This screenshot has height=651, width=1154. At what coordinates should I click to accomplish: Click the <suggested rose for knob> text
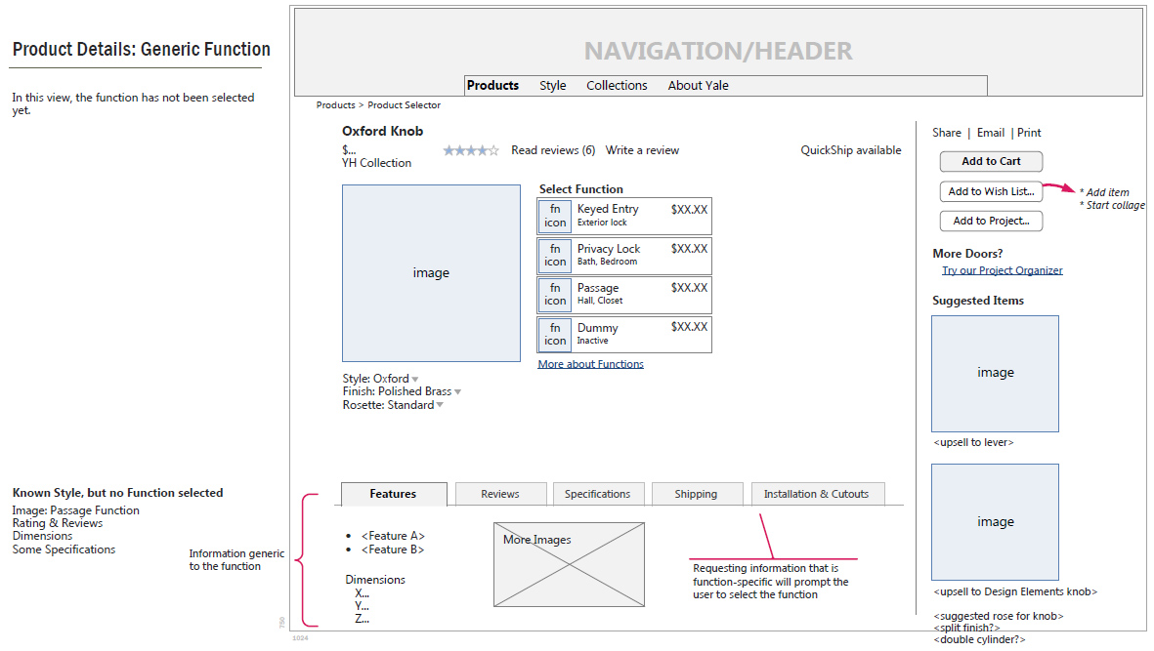tap(999, 616)
